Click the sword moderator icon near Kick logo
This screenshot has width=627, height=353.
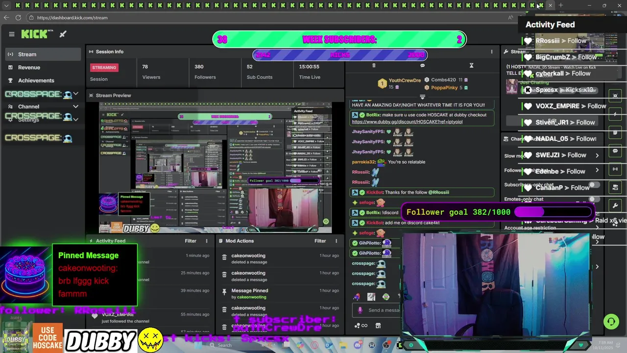[63, 34]
